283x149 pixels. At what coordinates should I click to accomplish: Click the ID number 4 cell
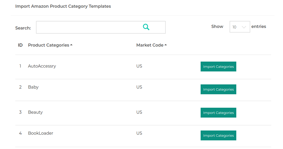(x=20, y=133)
